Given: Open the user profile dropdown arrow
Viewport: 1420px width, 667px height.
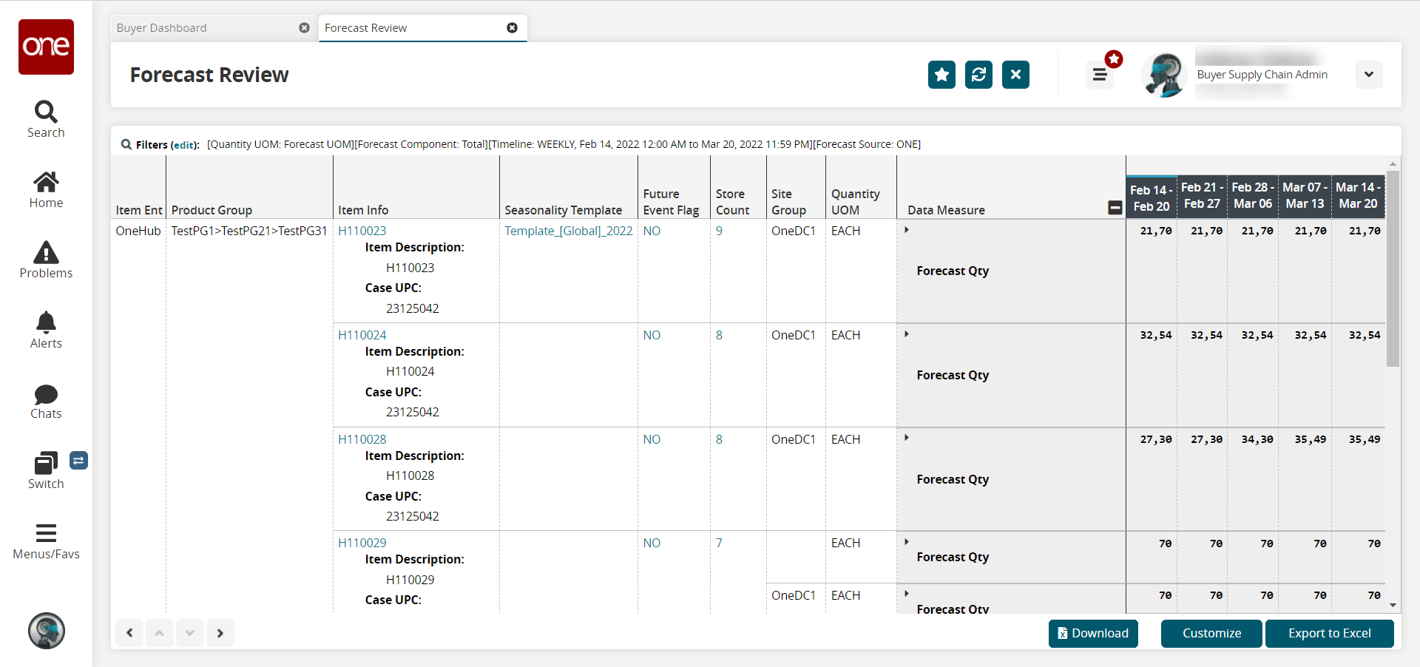Looking at the screenshot, I should pos(1369,75).
